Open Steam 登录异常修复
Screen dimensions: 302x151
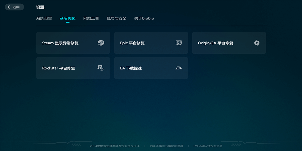(73, 43)
